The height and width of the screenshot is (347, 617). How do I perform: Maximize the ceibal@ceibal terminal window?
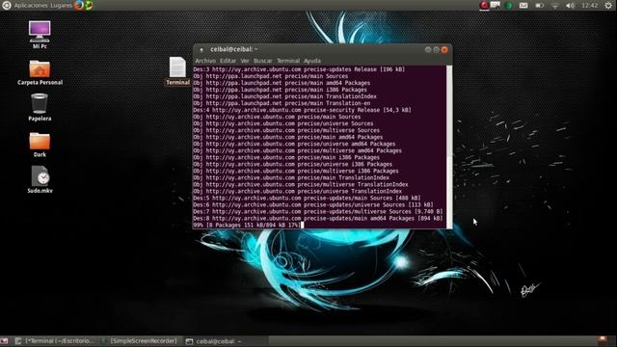click(436, 49)
